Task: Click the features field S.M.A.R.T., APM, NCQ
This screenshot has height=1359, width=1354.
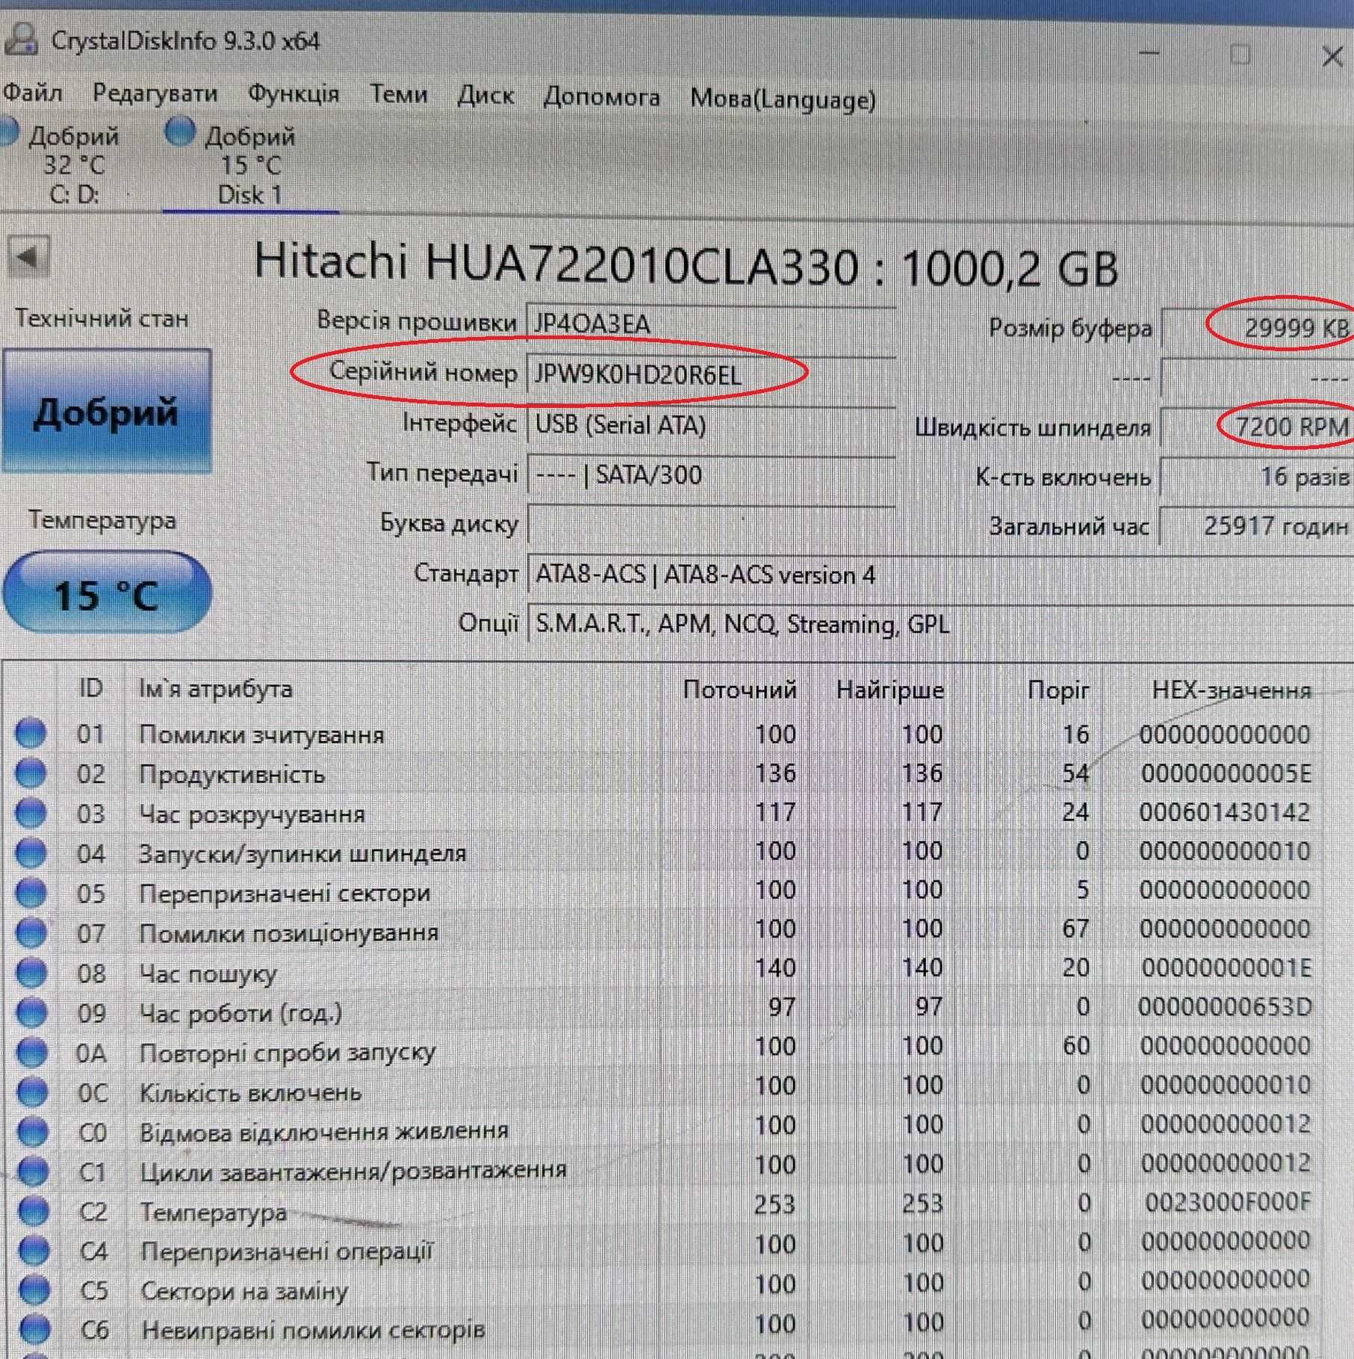Action: pyautogui.click(x=940, y=625)
